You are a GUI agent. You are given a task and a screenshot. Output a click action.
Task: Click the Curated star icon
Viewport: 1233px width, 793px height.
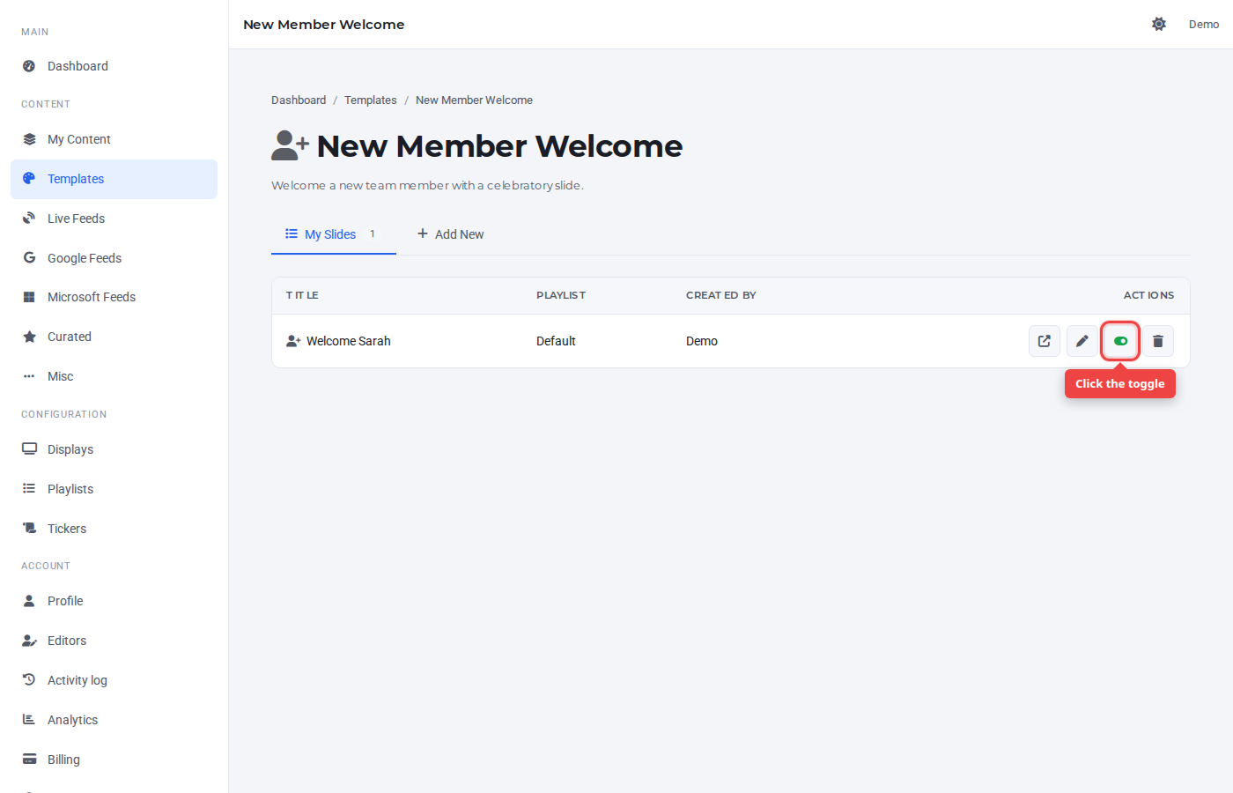pos(29,337)
